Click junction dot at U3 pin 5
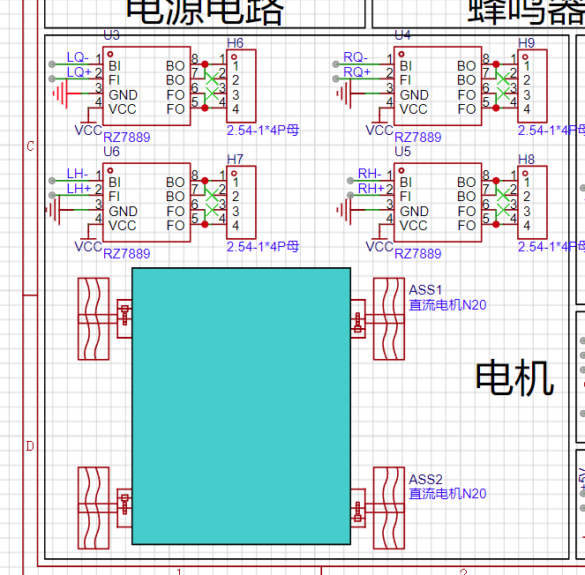The height and width of the screenshot is (575, 585). tap(205, 108)
